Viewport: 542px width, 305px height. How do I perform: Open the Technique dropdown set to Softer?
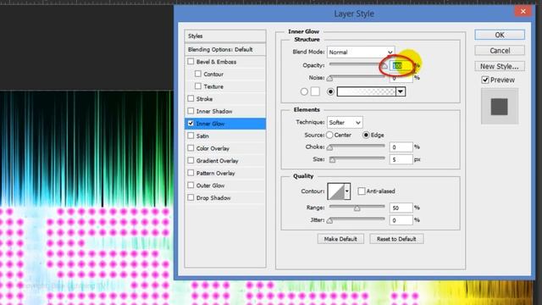(x=345, y=122)
